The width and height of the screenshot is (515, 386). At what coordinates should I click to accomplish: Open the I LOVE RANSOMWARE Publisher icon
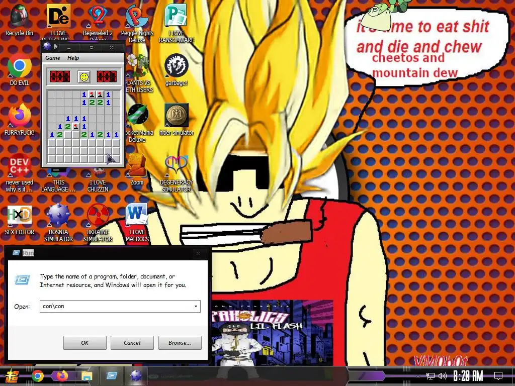(177, 23)
